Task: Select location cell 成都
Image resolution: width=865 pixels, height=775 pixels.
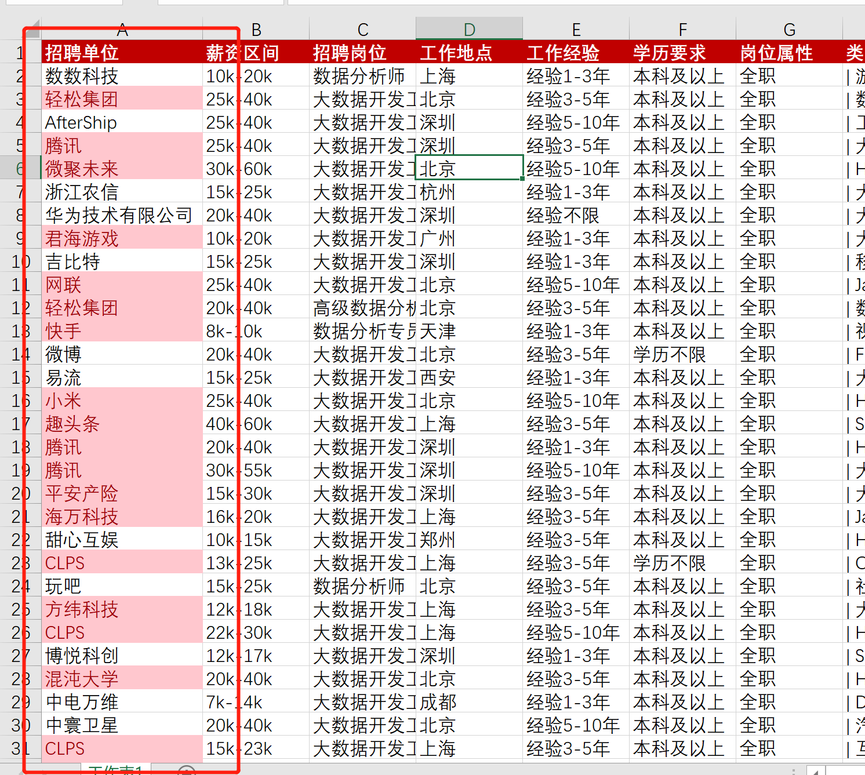Action: (469, 702)
